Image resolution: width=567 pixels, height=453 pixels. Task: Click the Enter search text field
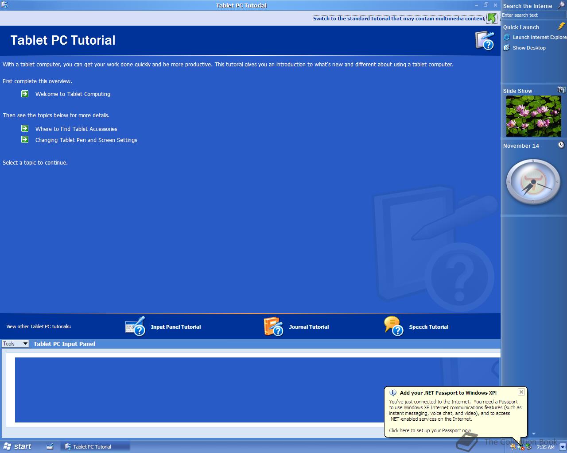tap(534, 15)
